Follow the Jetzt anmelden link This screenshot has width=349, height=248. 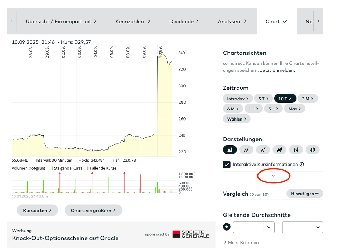[x=277, y=70]
